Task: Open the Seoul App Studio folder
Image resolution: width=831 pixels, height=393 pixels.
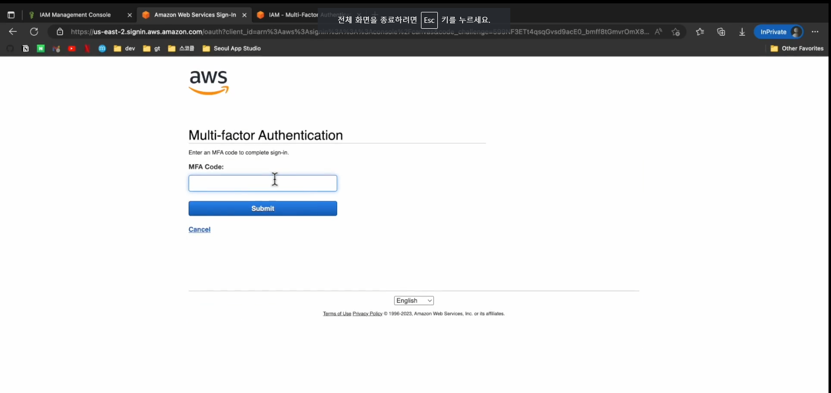Action: (232, 49)
